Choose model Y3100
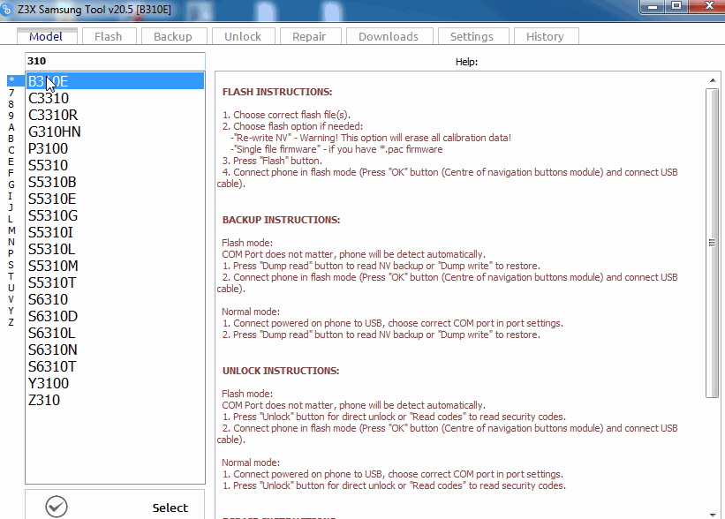The height and width of the screenshot is (519, 725). (x=115, y=383)
